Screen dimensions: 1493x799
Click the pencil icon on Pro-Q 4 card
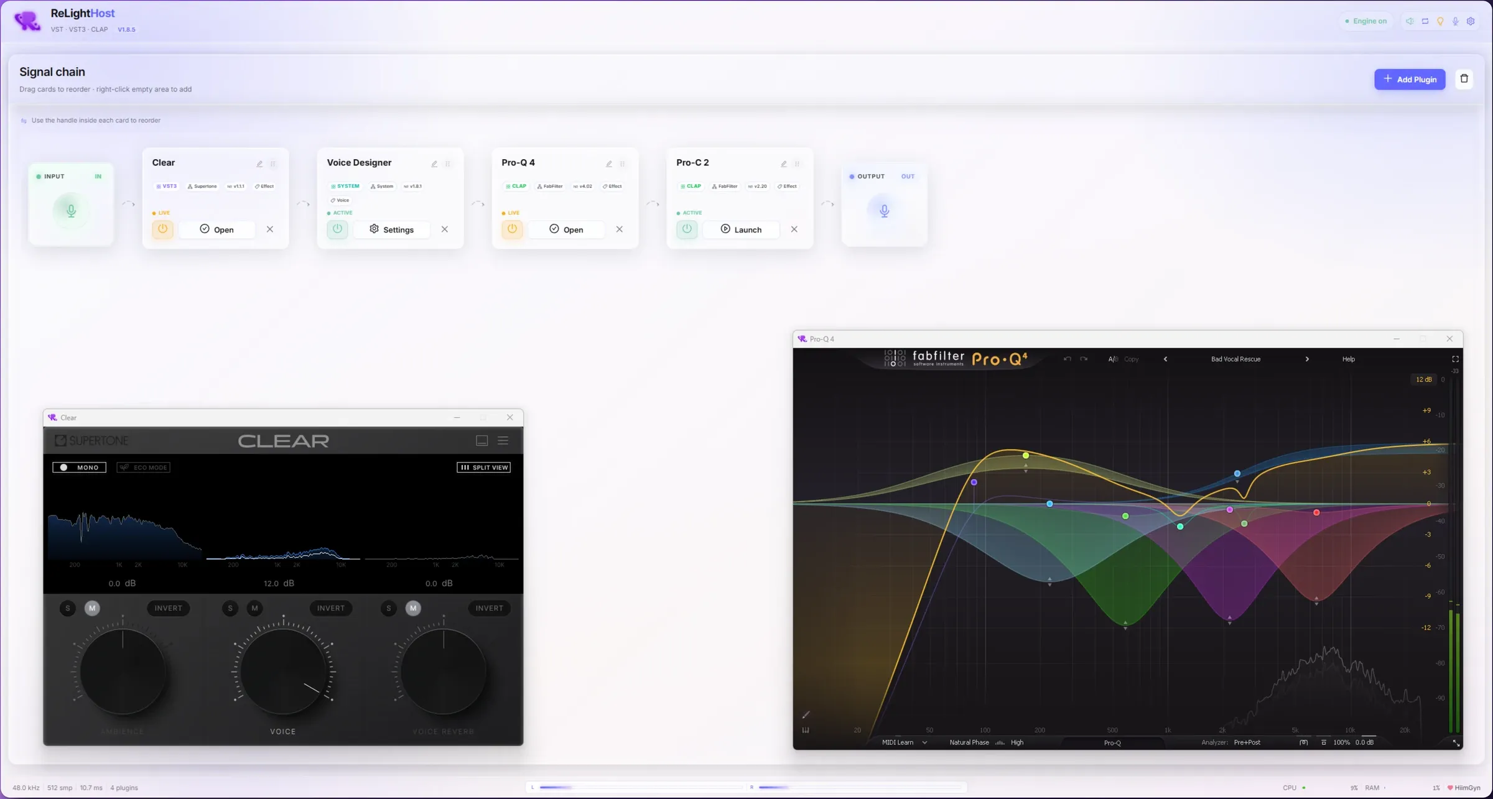(609, 164)
